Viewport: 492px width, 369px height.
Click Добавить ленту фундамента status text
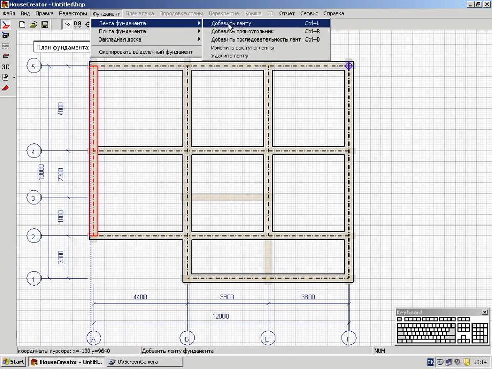(x=178, y=351)
